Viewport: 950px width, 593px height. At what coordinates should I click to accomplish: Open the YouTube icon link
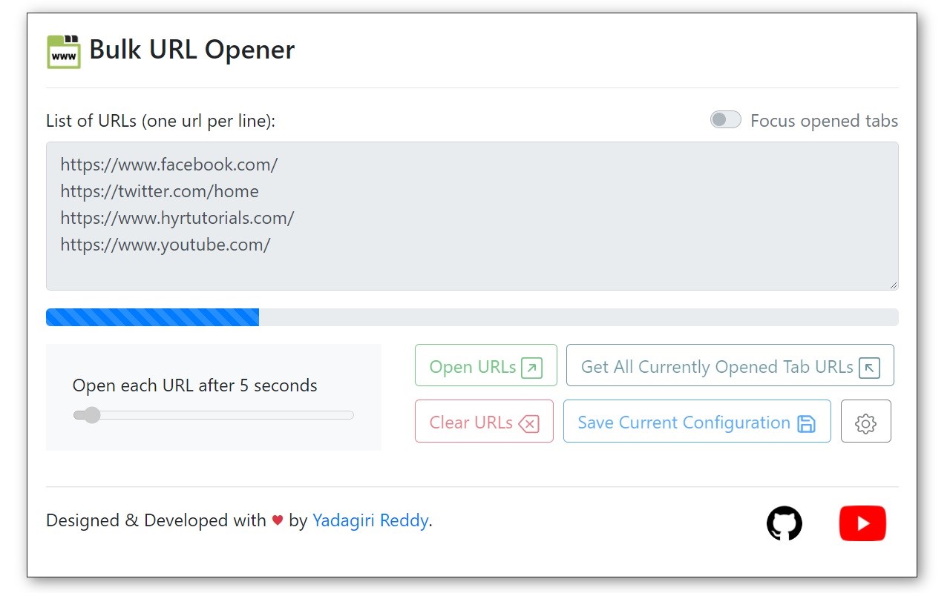tap(862, 523)
